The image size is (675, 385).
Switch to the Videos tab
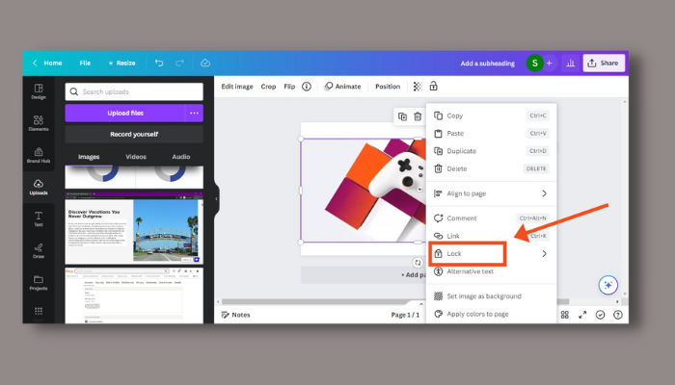(136, 157)
